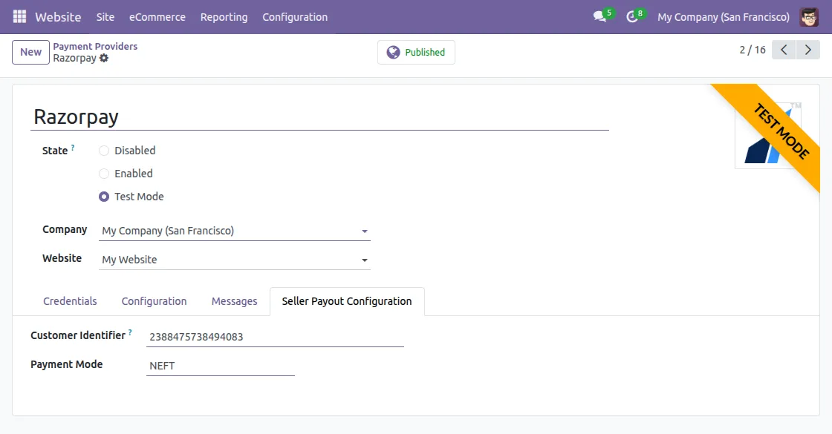Open the user avatar menu
The height and width of the screenshot is (434, 832).
(x=810, y=16)
